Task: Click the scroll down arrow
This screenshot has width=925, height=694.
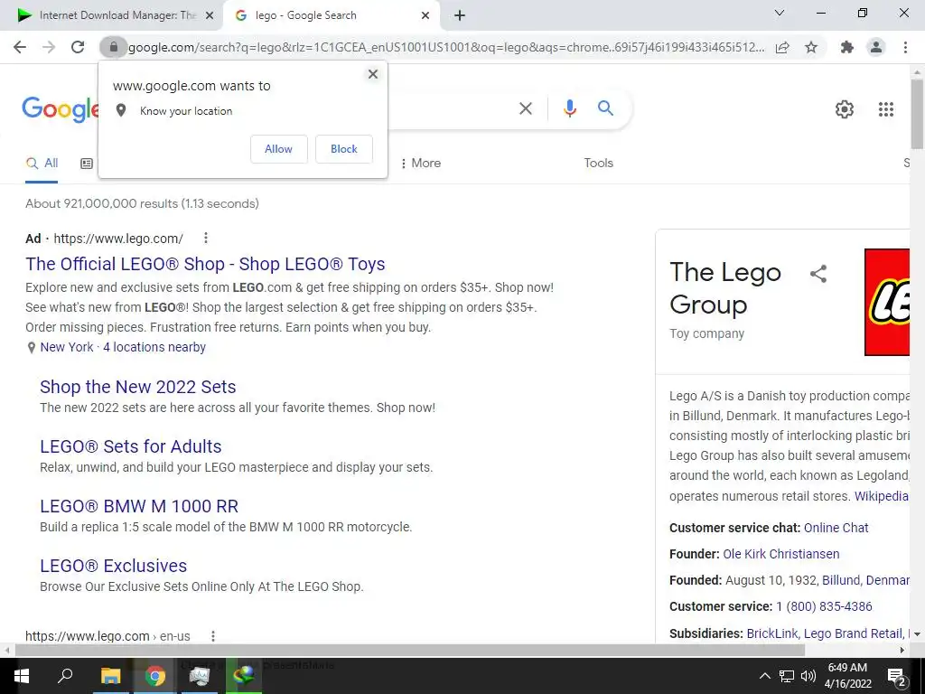Action: 917,634
